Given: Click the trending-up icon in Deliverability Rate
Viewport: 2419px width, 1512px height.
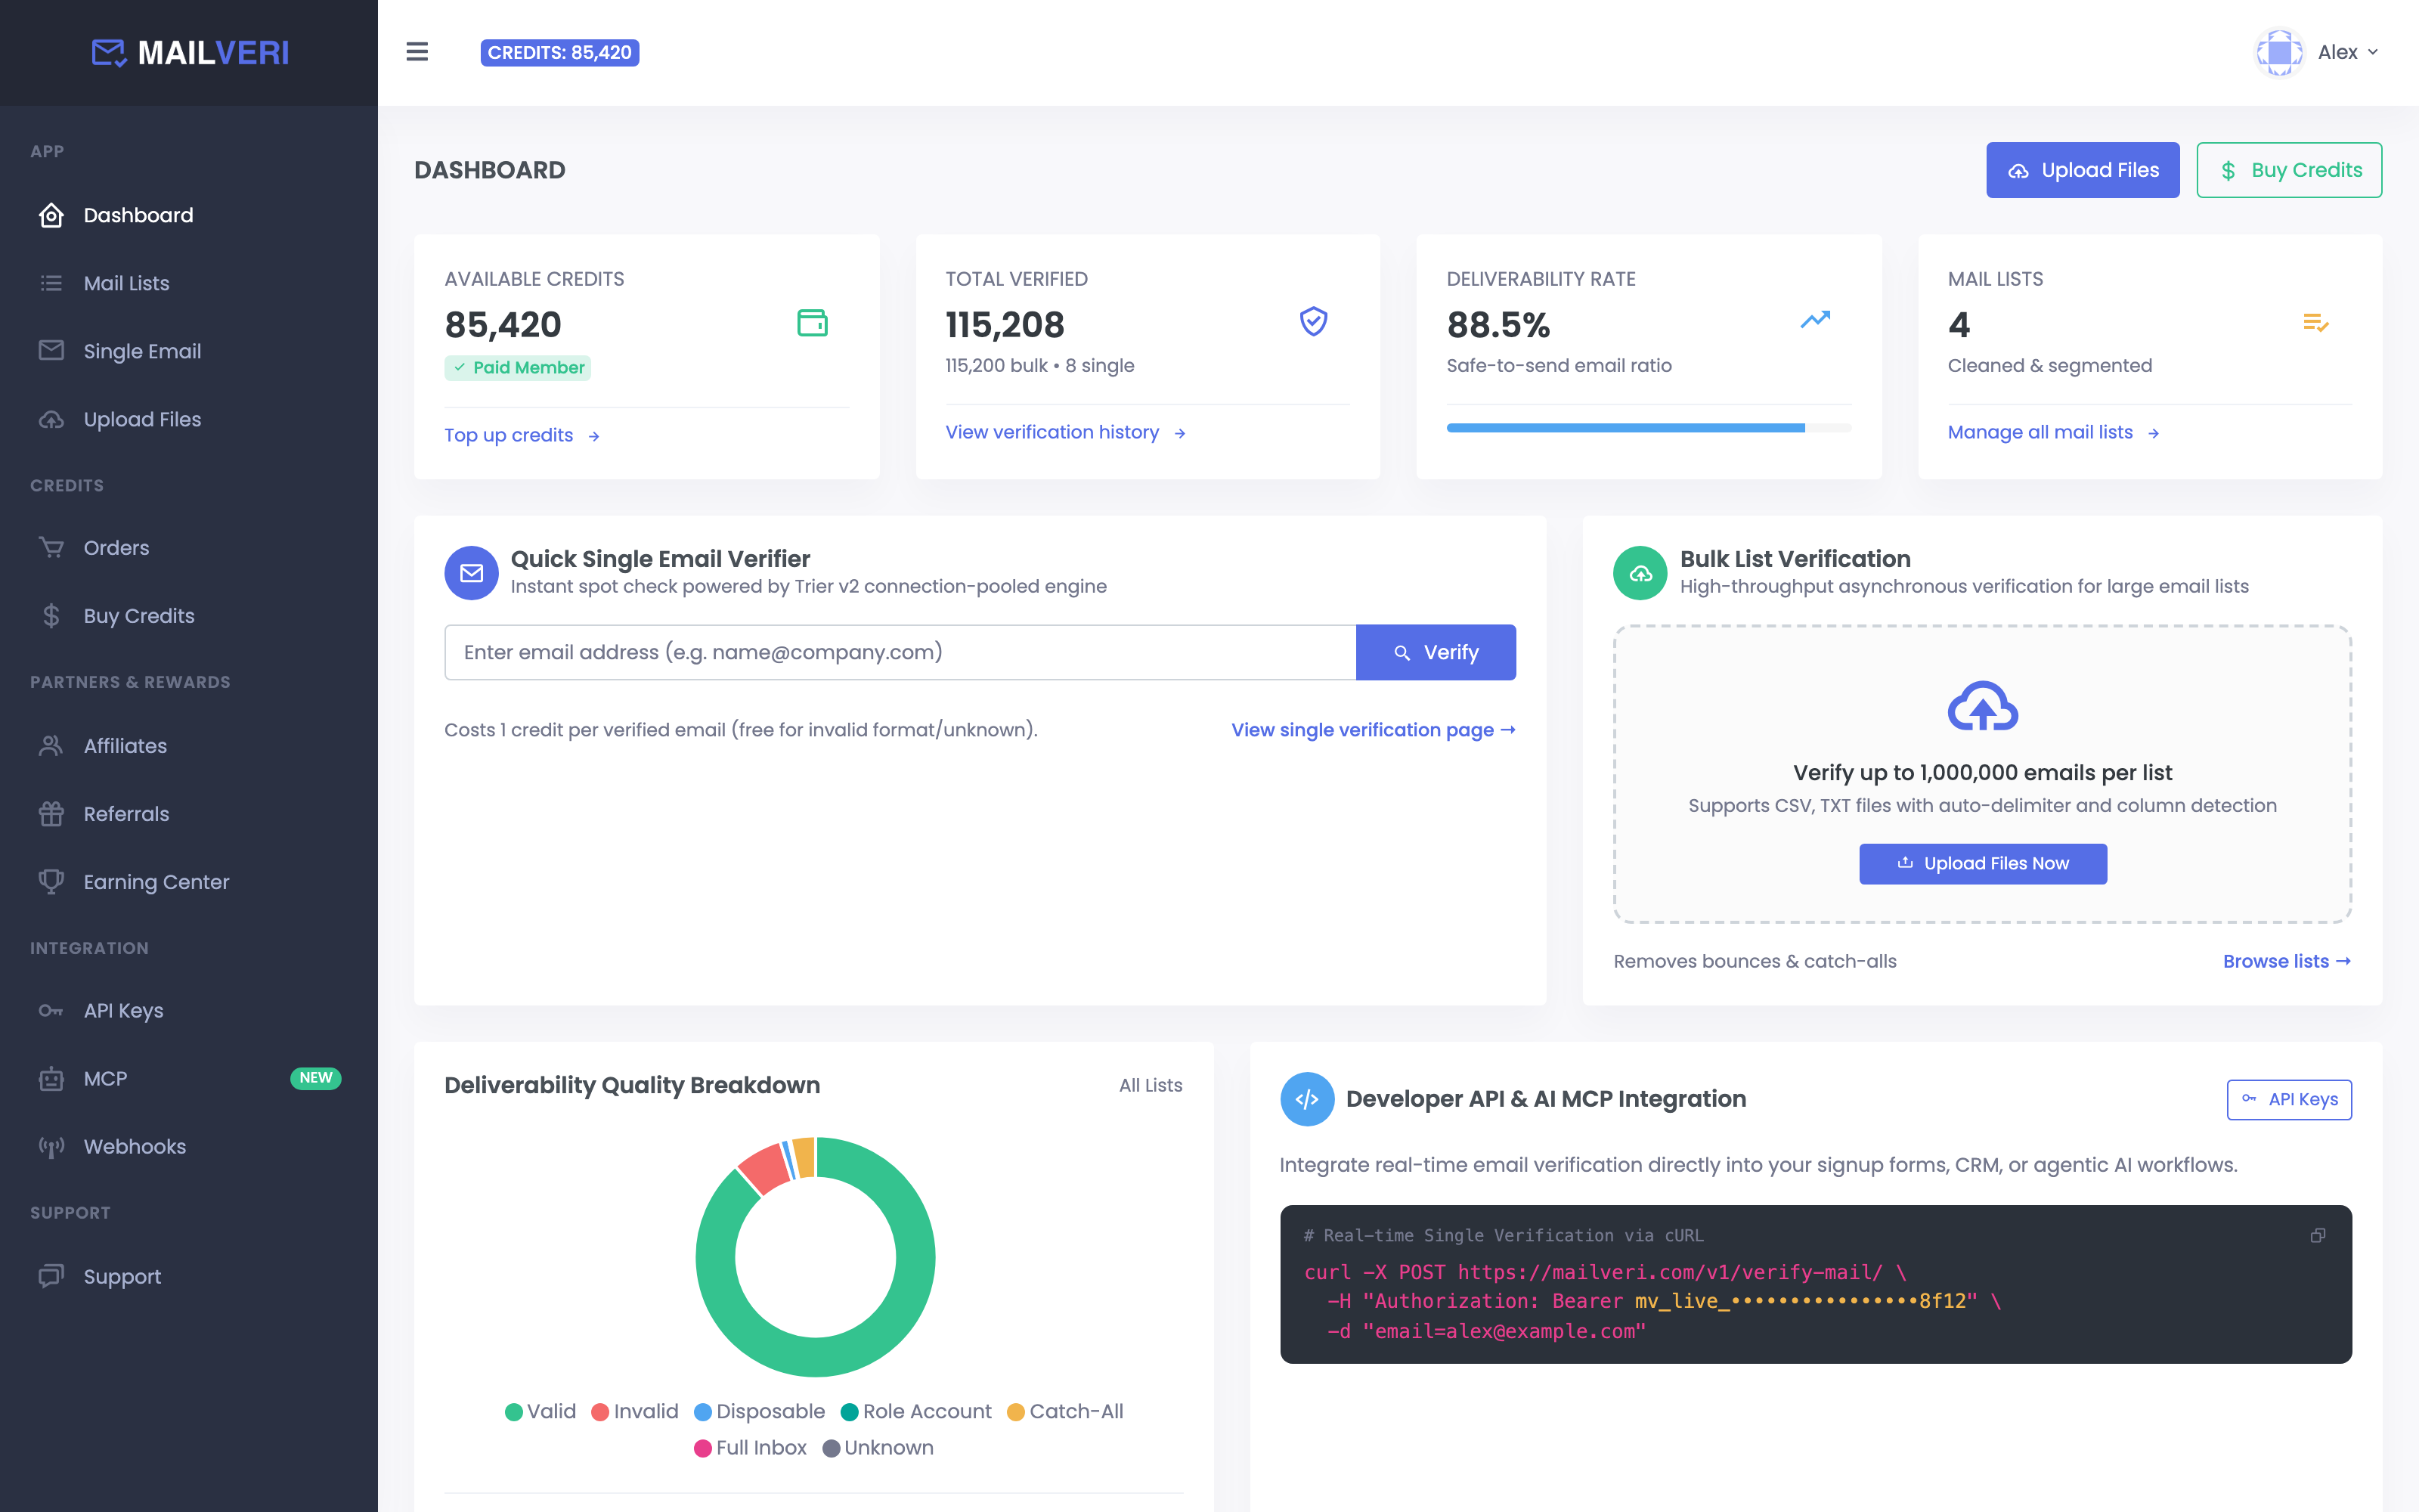Looking at the screenshot, I should click(x=1815, y=320).
